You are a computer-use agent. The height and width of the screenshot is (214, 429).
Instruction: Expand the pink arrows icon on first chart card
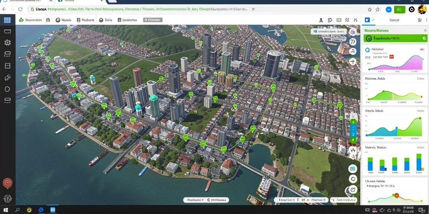[x=421, y=49]
